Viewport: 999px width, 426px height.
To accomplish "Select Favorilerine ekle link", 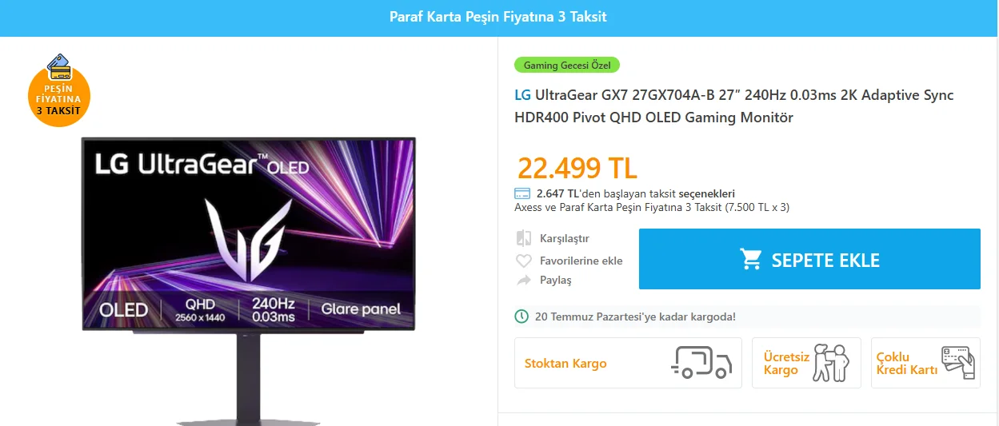I will coord(581,261).
